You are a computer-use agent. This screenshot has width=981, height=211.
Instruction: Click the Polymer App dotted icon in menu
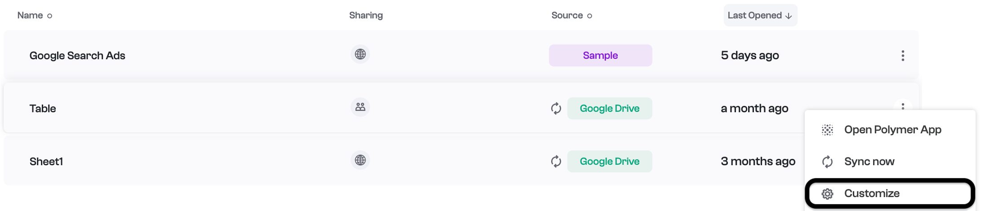tap(827, 130)
